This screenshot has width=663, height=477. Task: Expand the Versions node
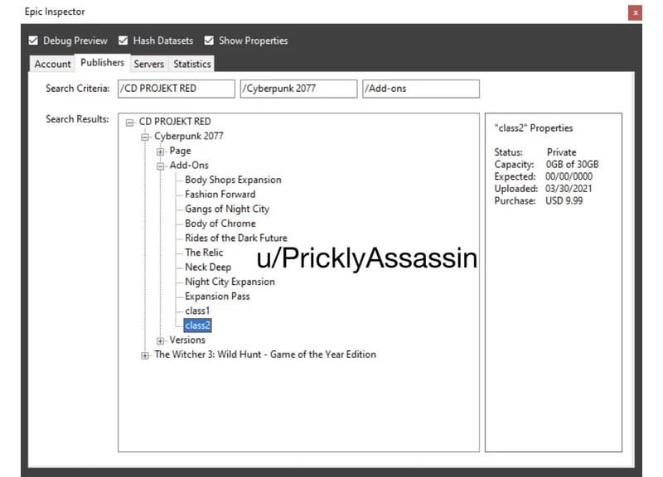pos(160,340)
